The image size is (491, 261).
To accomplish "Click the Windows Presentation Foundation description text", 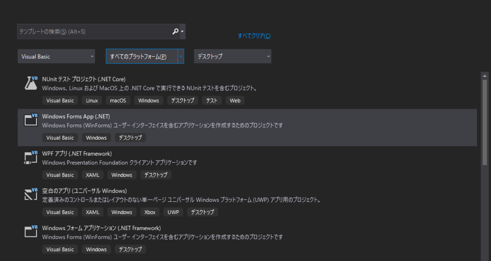I will 119,162.
